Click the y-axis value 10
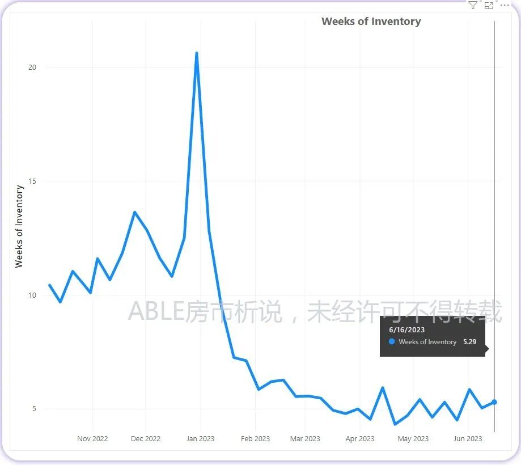 click(32, 295)
